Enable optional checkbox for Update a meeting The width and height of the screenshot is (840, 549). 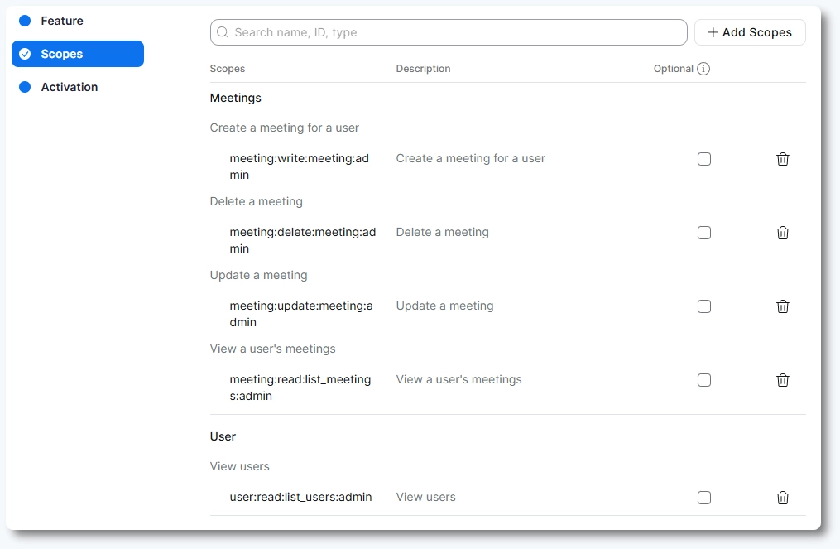pos(704,306)
